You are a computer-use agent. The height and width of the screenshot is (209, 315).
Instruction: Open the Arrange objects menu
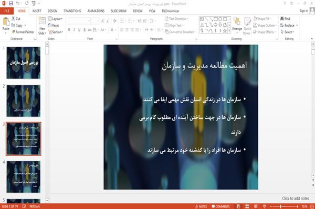click(x=237, y=25)
